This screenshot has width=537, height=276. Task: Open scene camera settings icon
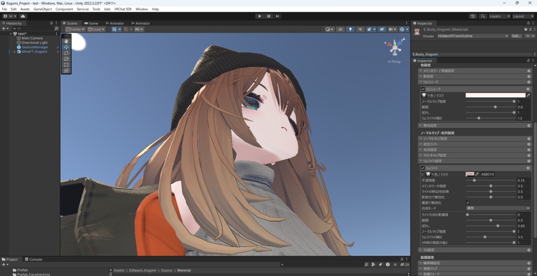pyautogui.click(x=392, y=29)
